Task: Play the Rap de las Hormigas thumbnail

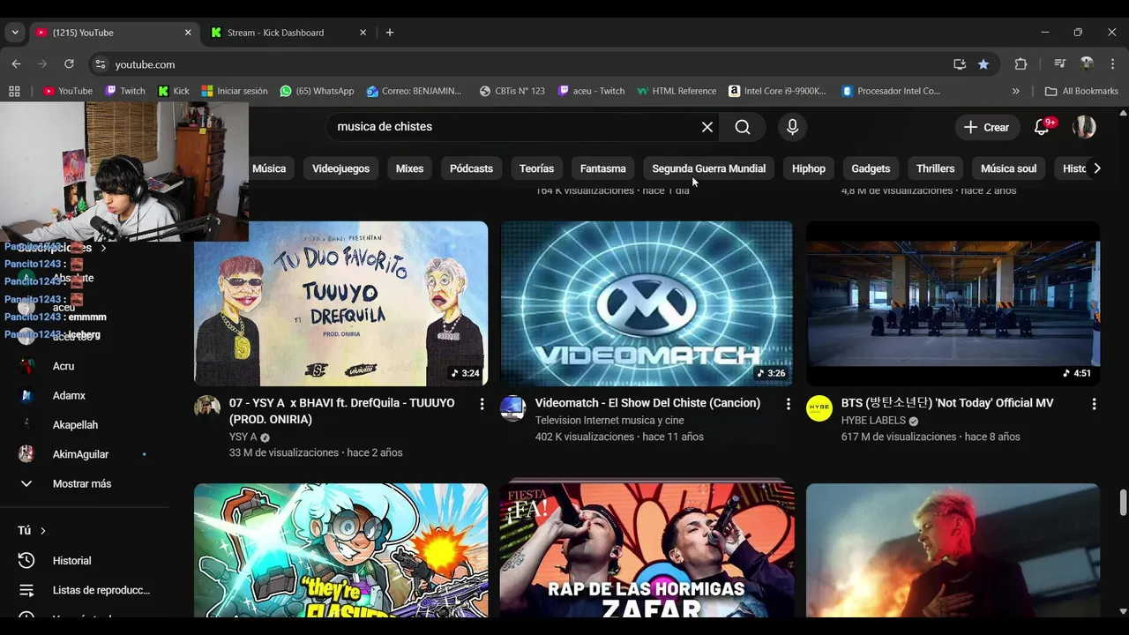Action: pos(647,550)
